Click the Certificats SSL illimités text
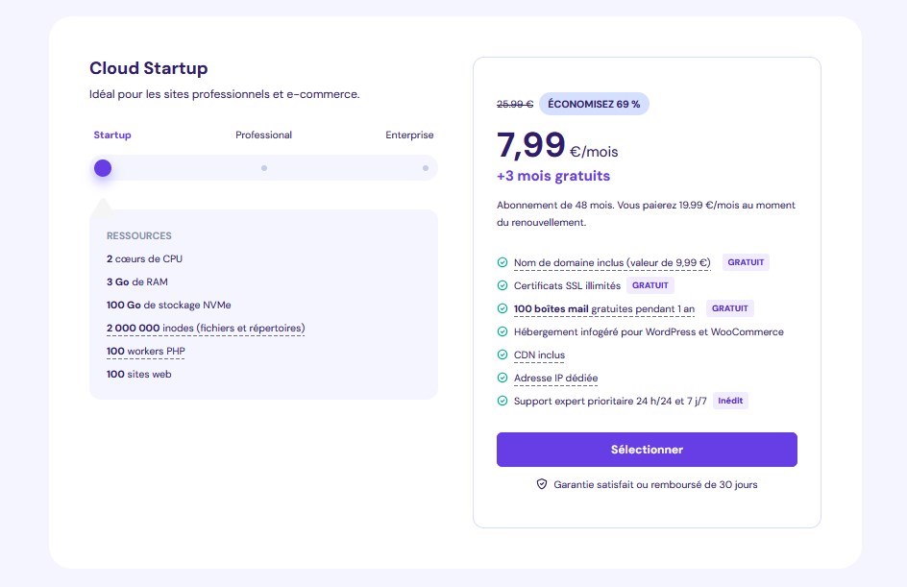Screen dimensions: 907x587 click(568, 285)
